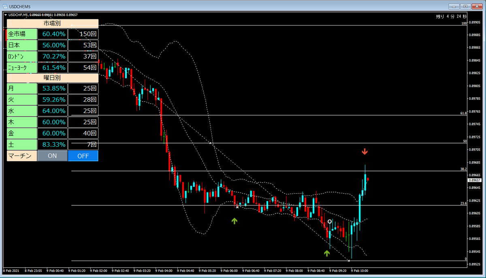This screenshot has height=278, width=486.
Task: Click the 23.6 Fibonacci level label
Action: coord(464,203)
